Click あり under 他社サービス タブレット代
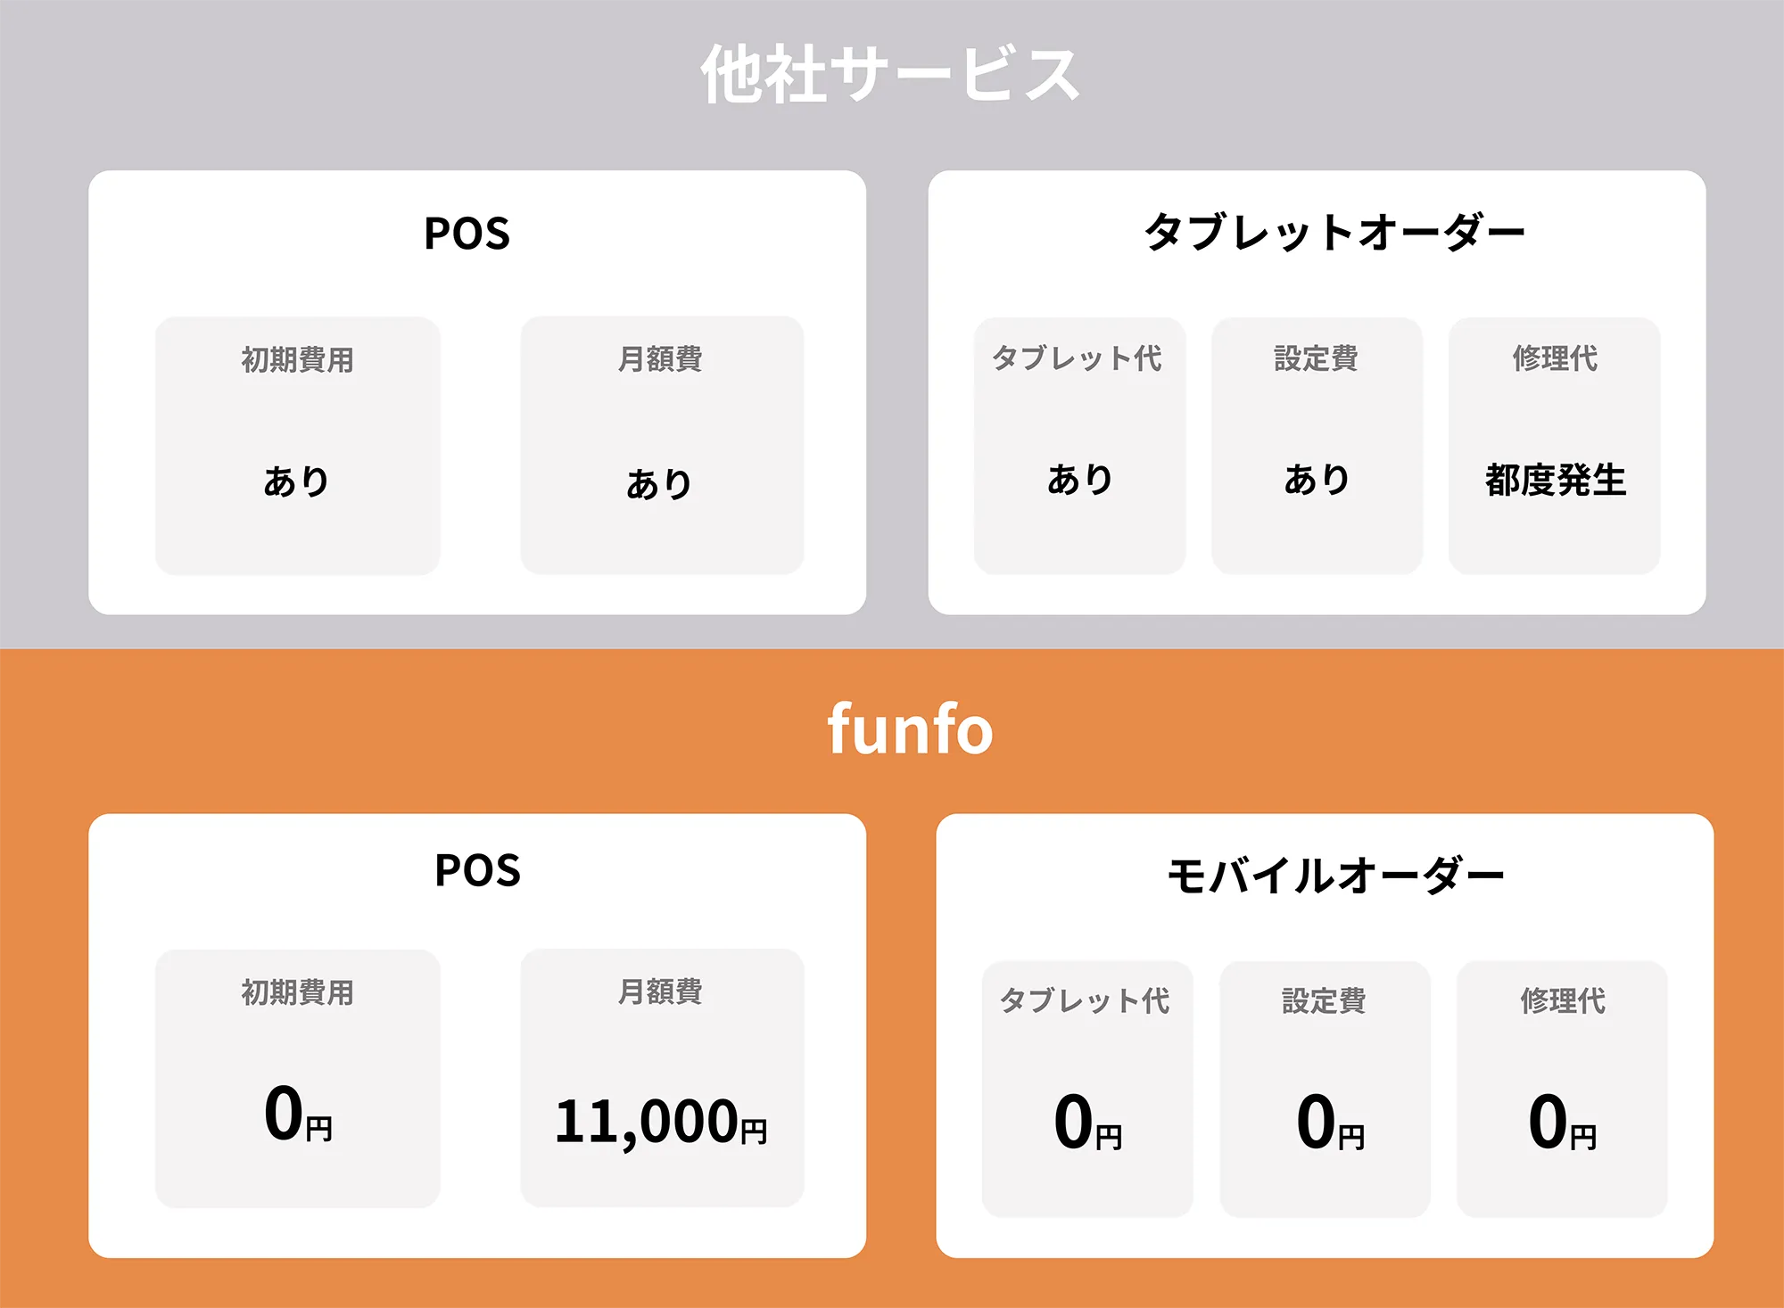 tap(1080, 480)
